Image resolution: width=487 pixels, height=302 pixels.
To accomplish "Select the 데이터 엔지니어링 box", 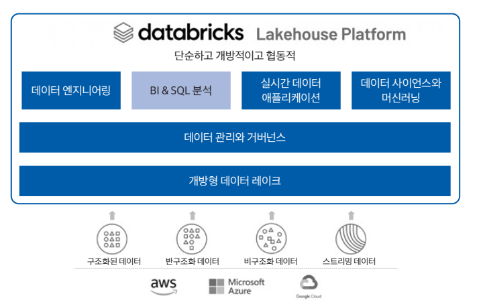I will point(71,90).
